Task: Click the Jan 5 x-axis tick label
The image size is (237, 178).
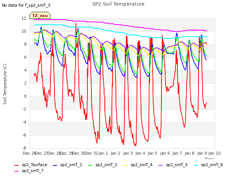Action: tap(152, 153)
